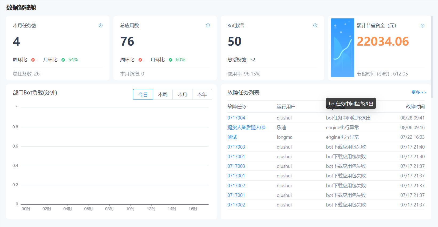The width and height of the screenshot is (438, 227).
Task: Click the blue savings chart thumbnail
Action: 342,48
